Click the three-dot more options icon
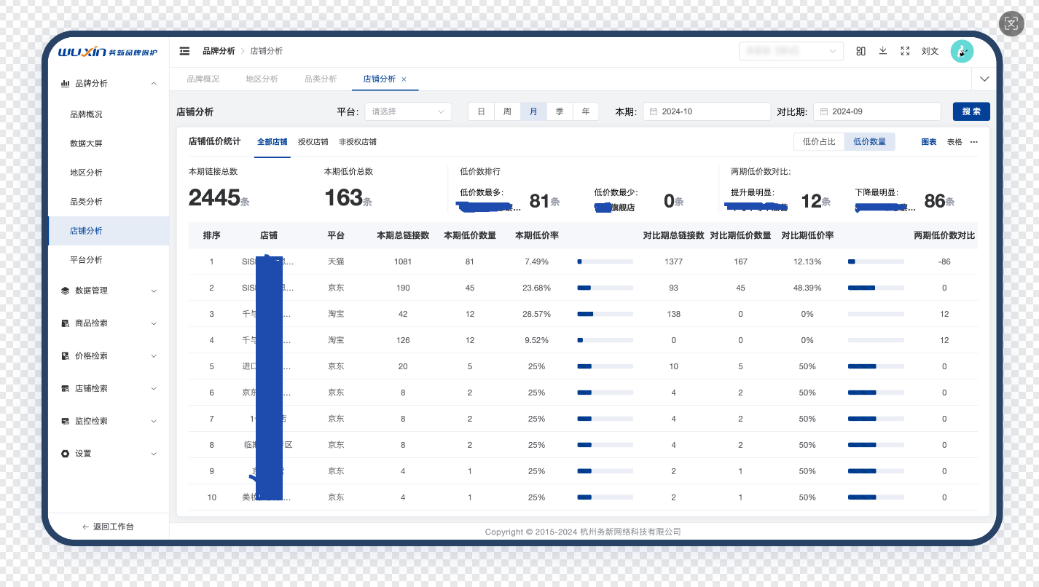Image resolution: width=1039 pixels, height=587 pixels. (x=973, y=142)
